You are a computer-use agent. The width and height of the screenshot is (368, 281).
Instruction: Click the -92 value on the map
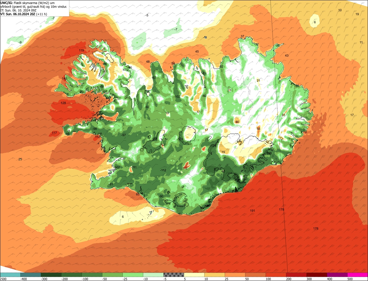click(147, 107)
